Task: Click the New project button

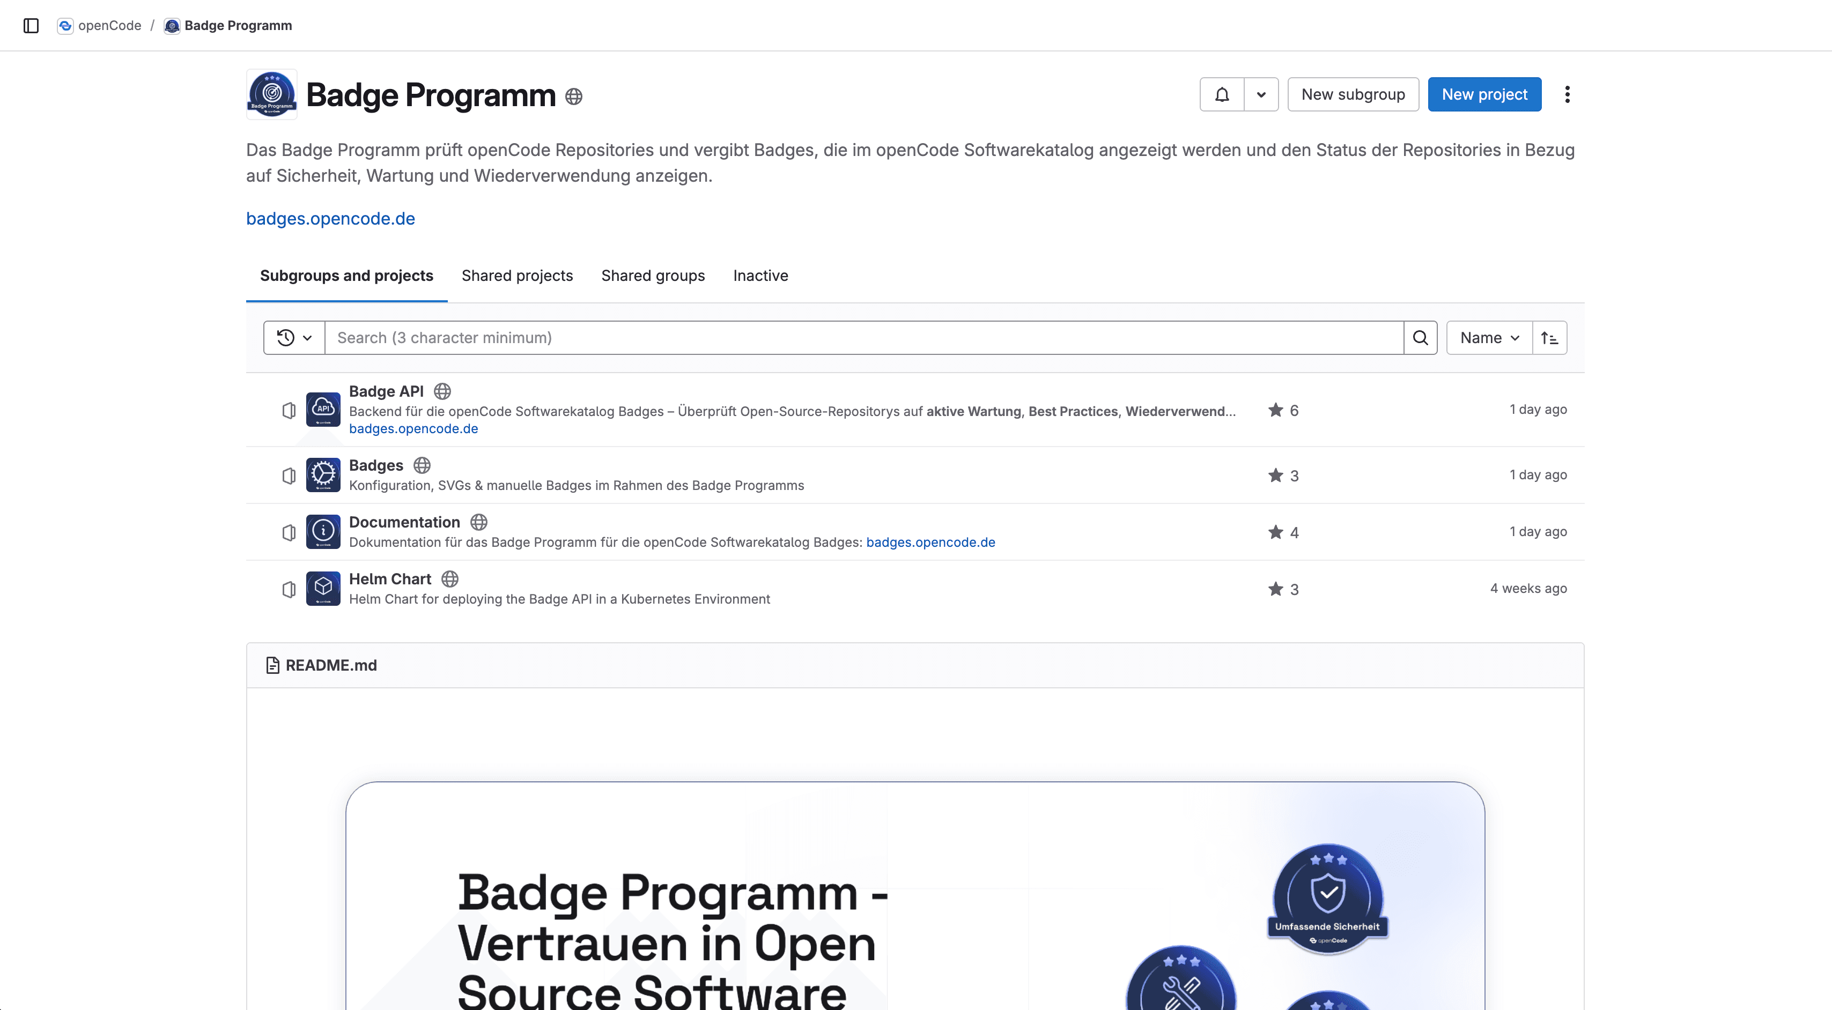Action: pos(1484,94)
